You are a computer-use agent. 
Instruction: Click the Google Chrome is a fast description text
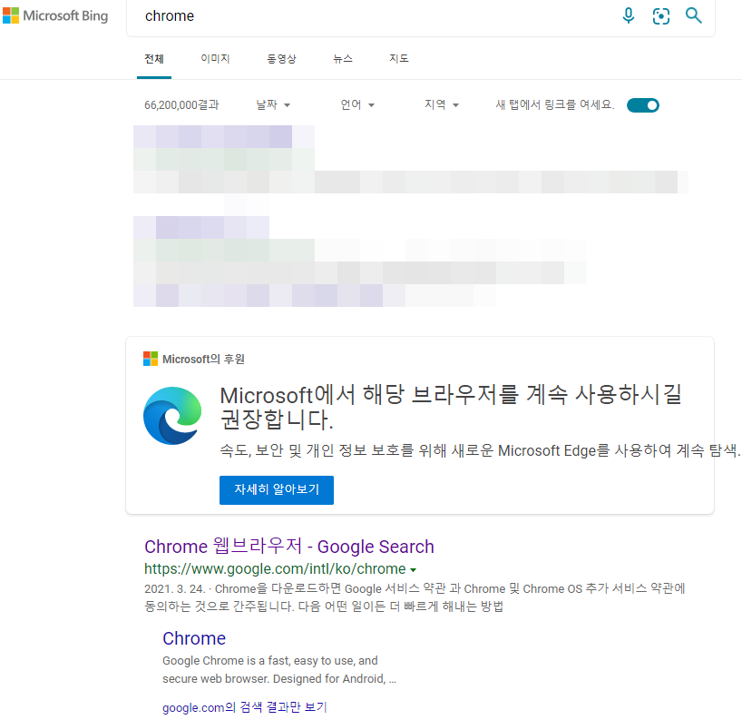279,670
